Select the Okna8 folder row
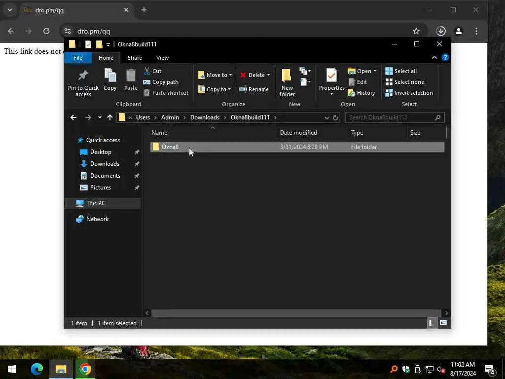 tap(297, 147)
